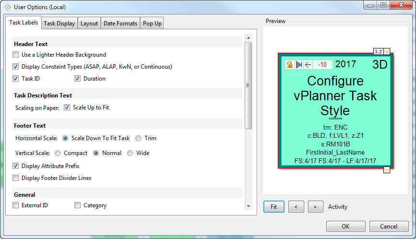Click the scrollbar down arrow in options panel
The height and width of the screenshot is (239, 416).
(249, 206)
